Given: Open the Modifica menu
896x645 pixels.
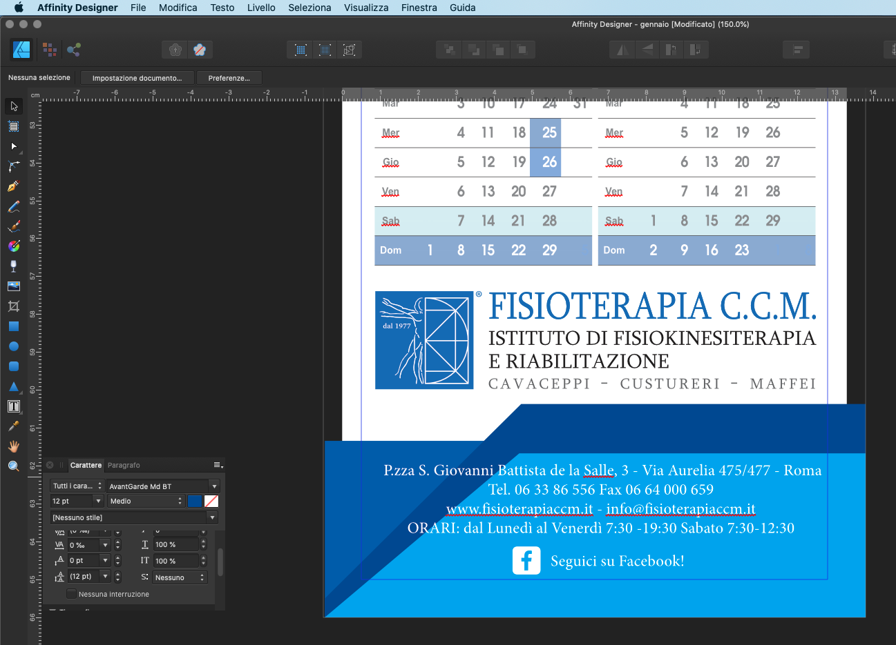Looking at the screenshot, I should 178,8.
